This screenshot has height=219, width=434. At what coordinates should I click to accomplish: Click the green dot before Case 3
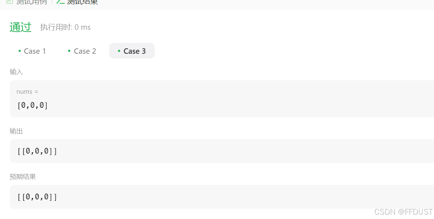coord(119,51)
